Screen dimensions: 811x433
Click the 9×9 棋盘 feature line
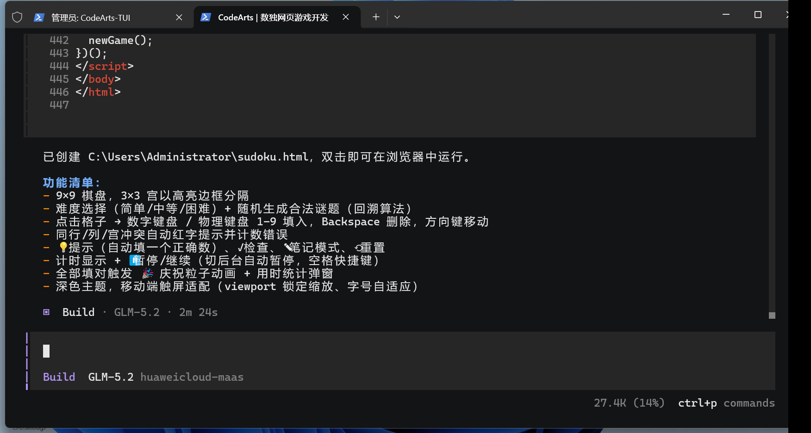(146, 196)
